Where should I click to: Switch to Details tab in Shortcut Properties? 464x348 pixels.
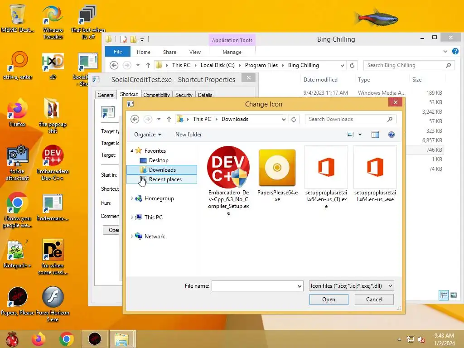coord(205,95)
